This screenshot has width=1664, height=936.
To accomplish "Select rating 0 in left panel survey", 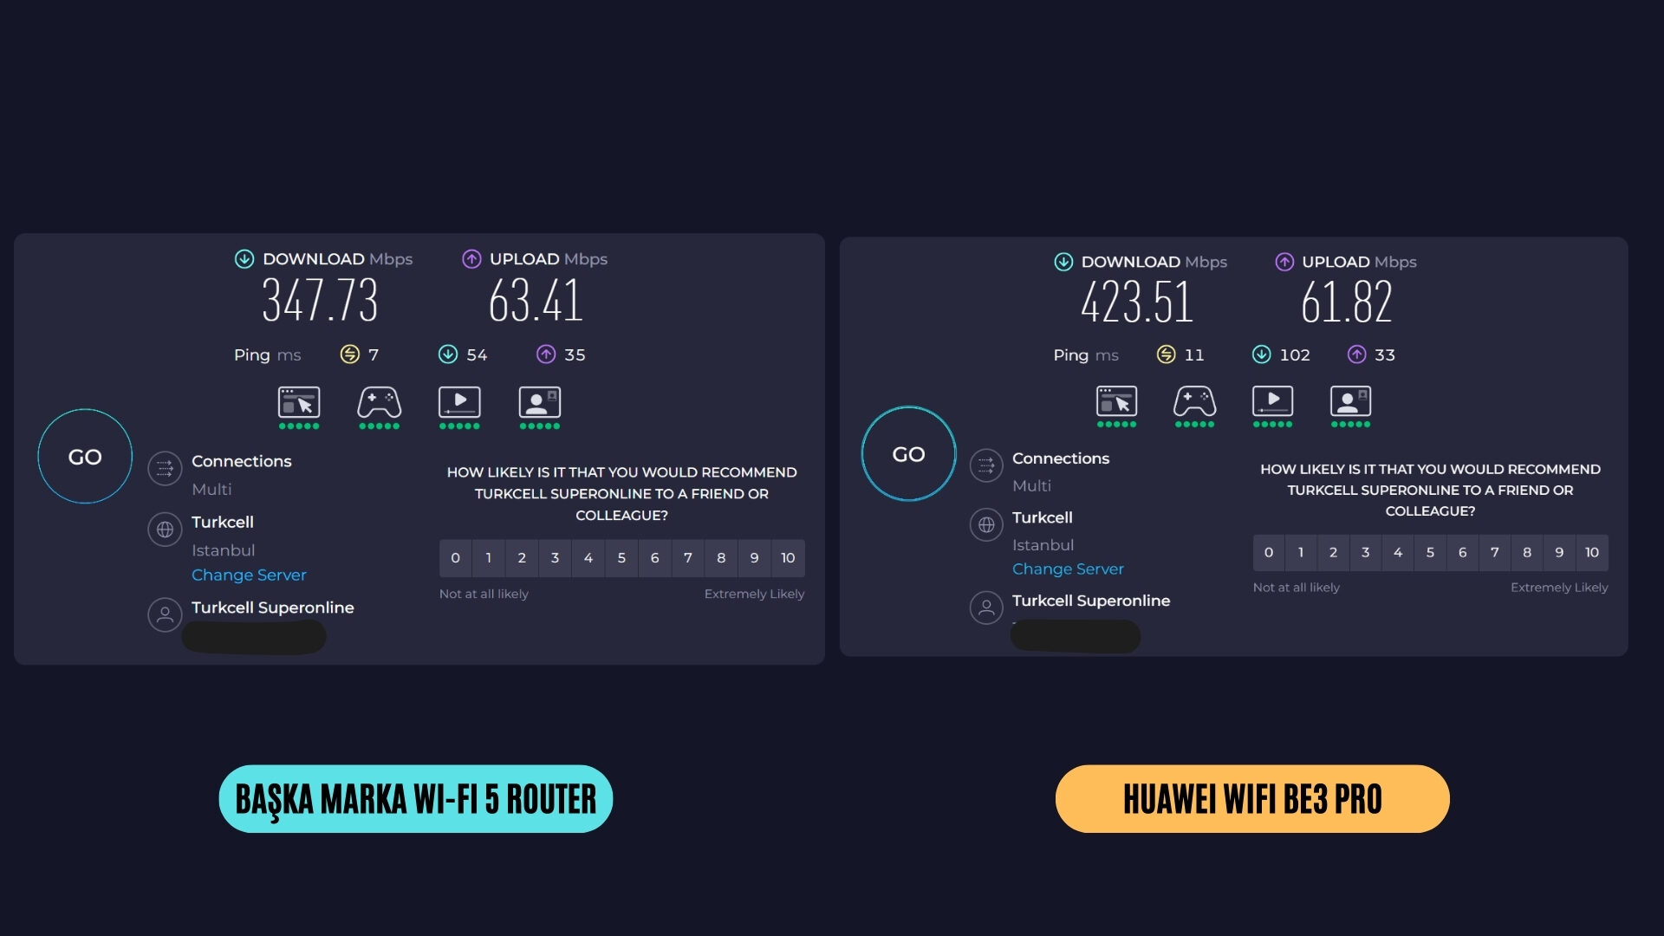I will coord(455,558).
